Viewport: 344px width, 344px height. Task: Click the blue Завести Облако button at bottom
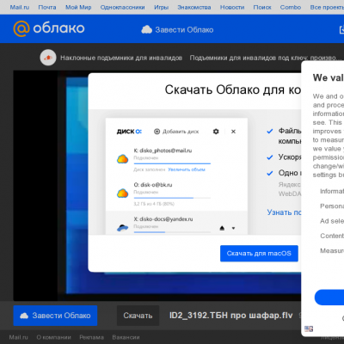(55, 316)
